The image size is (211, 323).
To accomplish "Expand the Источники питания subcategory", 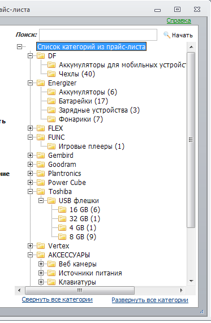I will click(x=41, y=273).
